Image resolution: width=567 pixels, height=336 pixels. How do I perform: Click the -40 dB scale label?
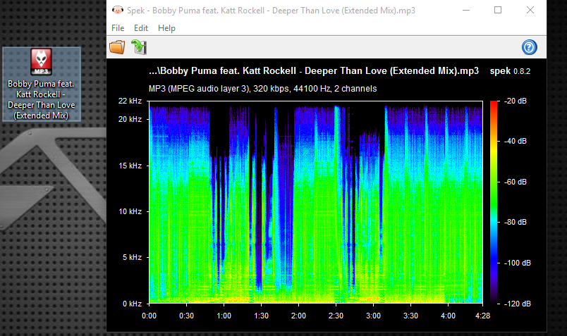516,142
